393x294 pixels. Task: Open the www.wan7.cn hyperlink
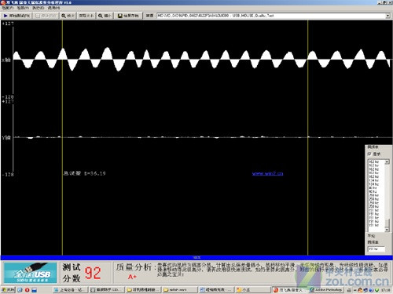[x=267, y=173]
